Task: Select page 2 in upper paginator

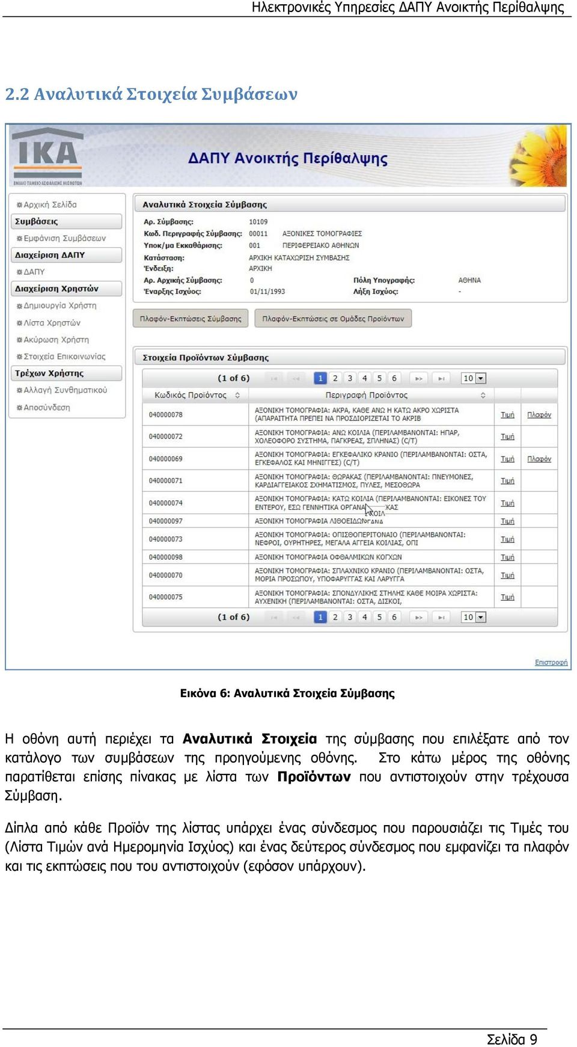Action: click(x=335, y=378)
